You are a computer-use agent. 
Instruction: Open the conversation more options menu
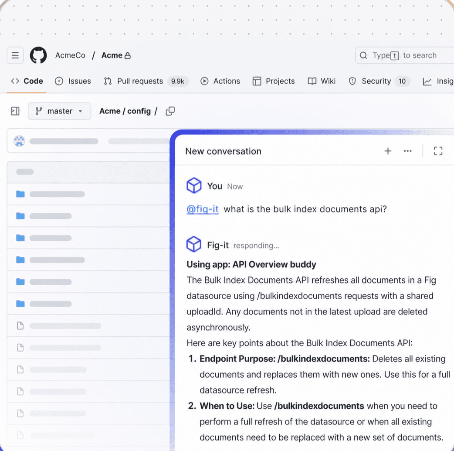pos(408,151)
